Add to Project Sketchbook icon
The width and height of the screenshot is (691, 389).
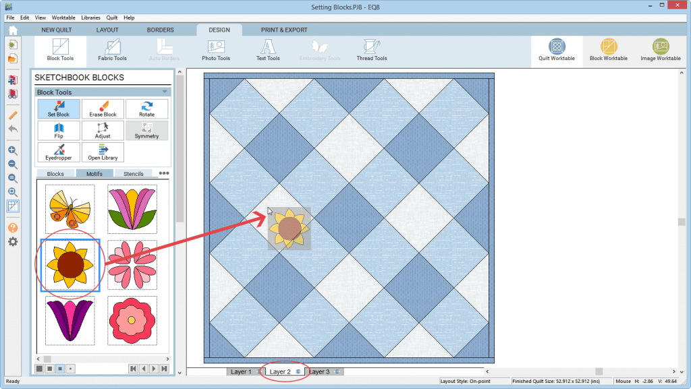13,80
